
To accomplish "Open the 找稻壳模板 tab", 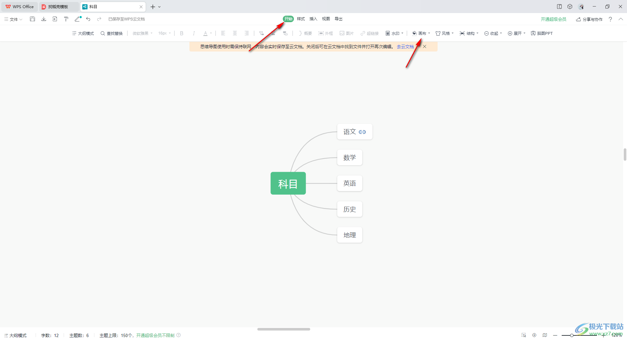I will 59,7.
